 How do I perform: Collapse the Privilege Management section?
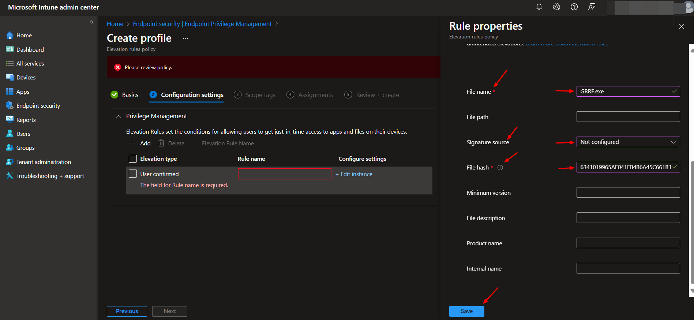click(x=119, y=116)
